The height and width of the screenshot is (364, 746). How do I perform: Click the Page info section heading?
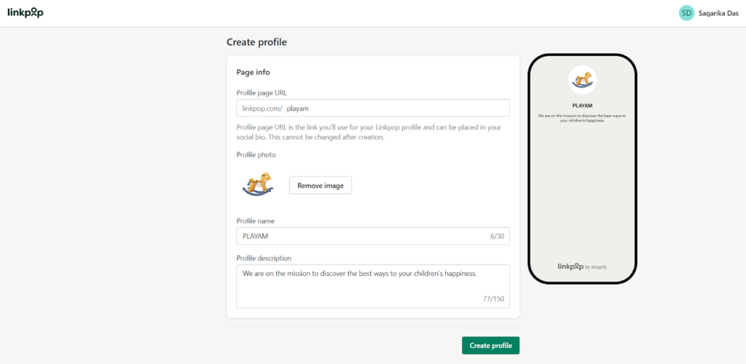click(253, 72)
